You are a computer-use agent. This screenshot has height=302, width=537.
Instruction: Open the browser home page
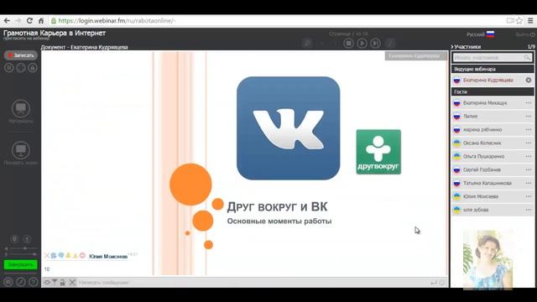tap(41, 21)
